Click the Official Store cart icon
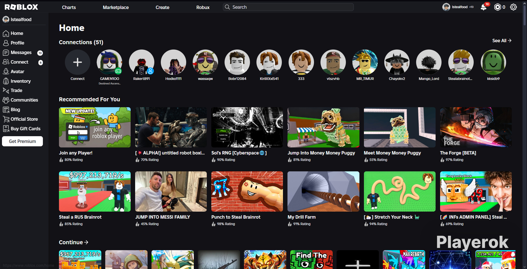The image size is (527, 269). coord(6,119)
